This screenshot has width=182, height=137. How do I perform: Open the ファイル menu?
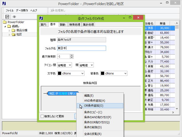pyautogui.click(x=10, y=11)
